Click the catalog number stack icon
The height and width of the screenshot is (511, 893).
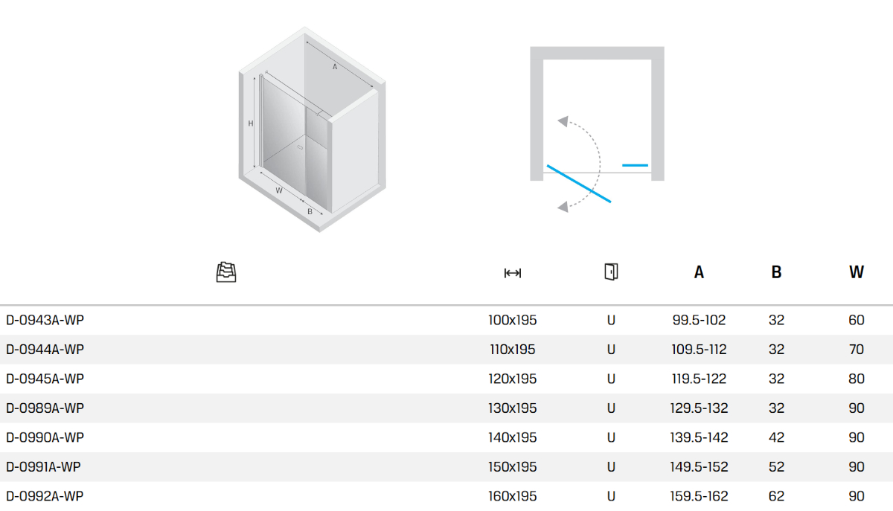click(226, 273)
